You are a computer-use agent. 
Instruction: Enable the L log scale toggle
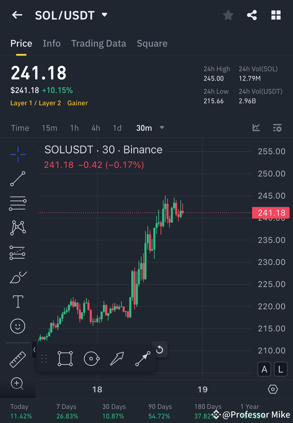click(281, 369)
